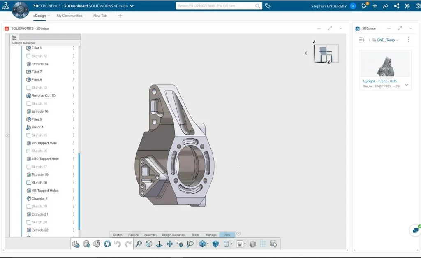Open the xDesign tab dropdown chevron

pos(49,16)
